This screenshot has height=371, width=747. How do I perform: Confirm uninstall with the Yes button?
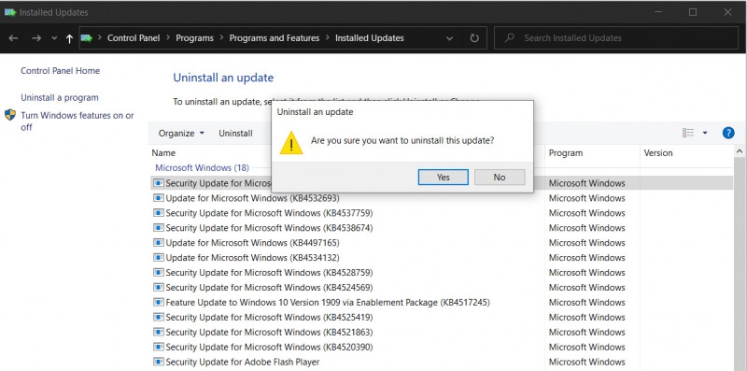tap(443, 177)
